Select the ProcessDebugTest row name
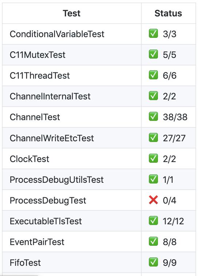198x276 pixels. point(48,201)
